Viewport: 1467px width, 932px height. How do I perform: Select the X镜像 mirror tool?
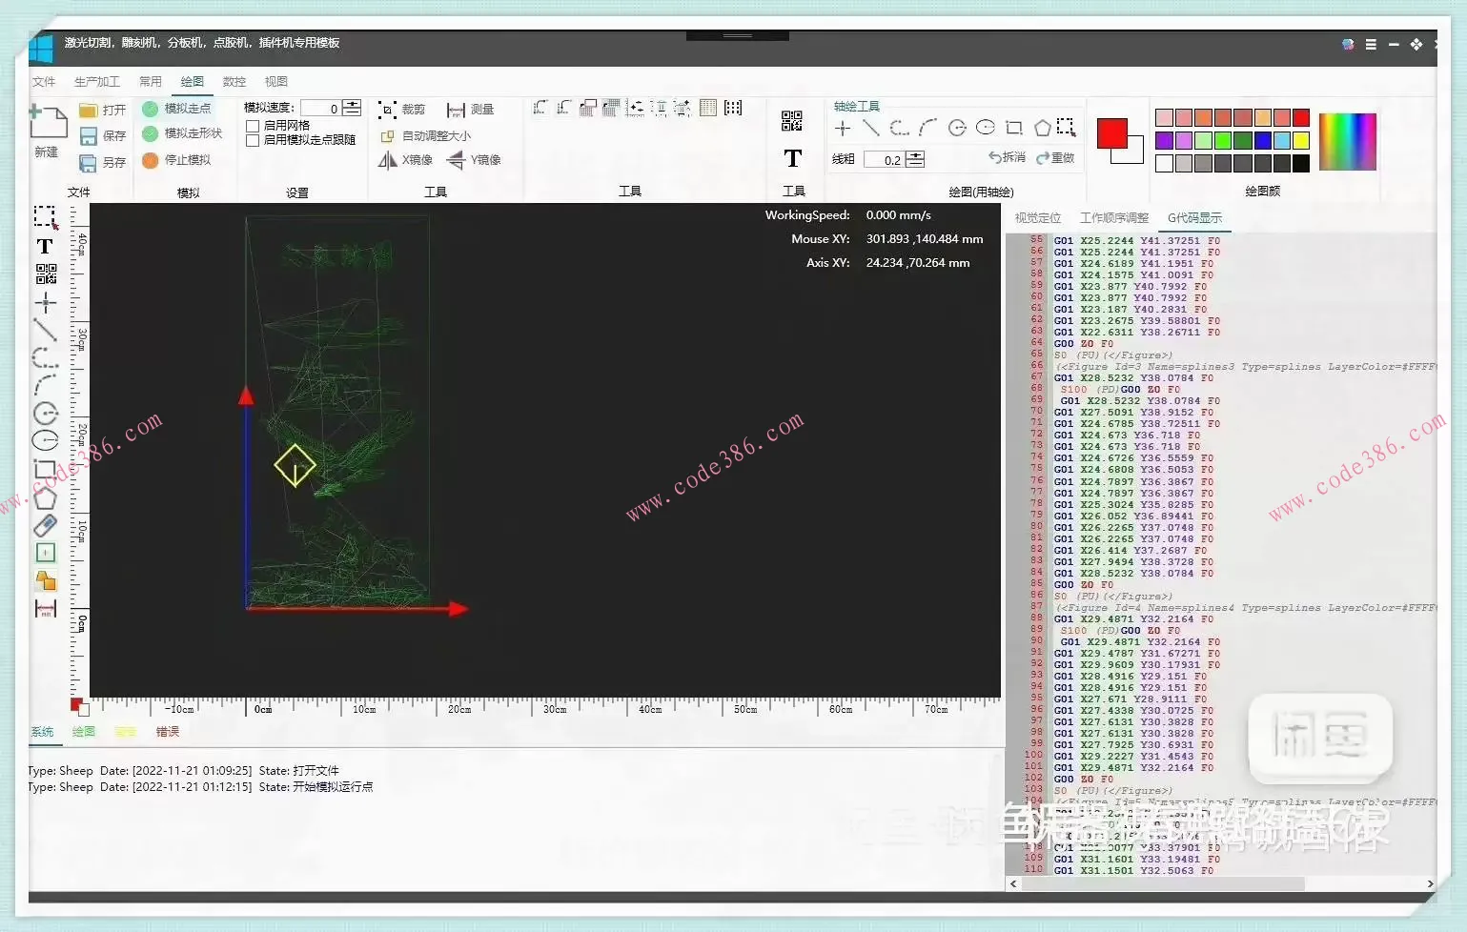coord(405,160)
